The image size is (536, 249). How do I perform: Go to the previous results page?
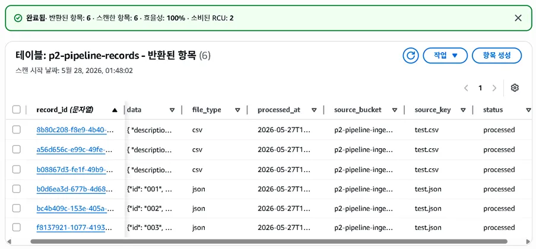pyautogui.click(x=466, y=88)
